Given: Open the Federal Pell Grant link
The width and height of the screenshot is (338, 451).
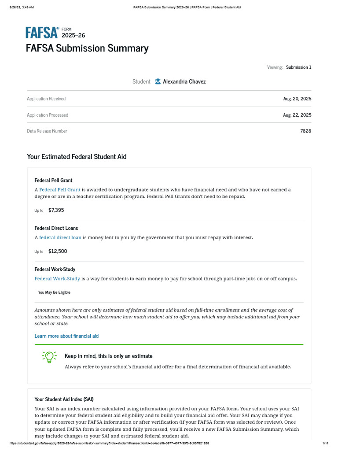Looking at the screenshot, I should [60, 189].
